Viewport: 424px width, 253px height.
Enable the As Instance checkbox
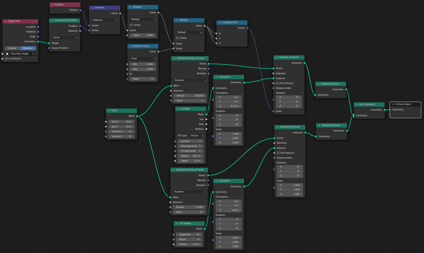(x=7, y=59)
